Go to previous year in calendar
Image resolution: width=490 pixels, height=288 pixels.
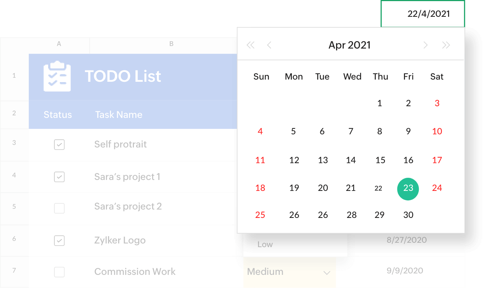pos(250,45)
